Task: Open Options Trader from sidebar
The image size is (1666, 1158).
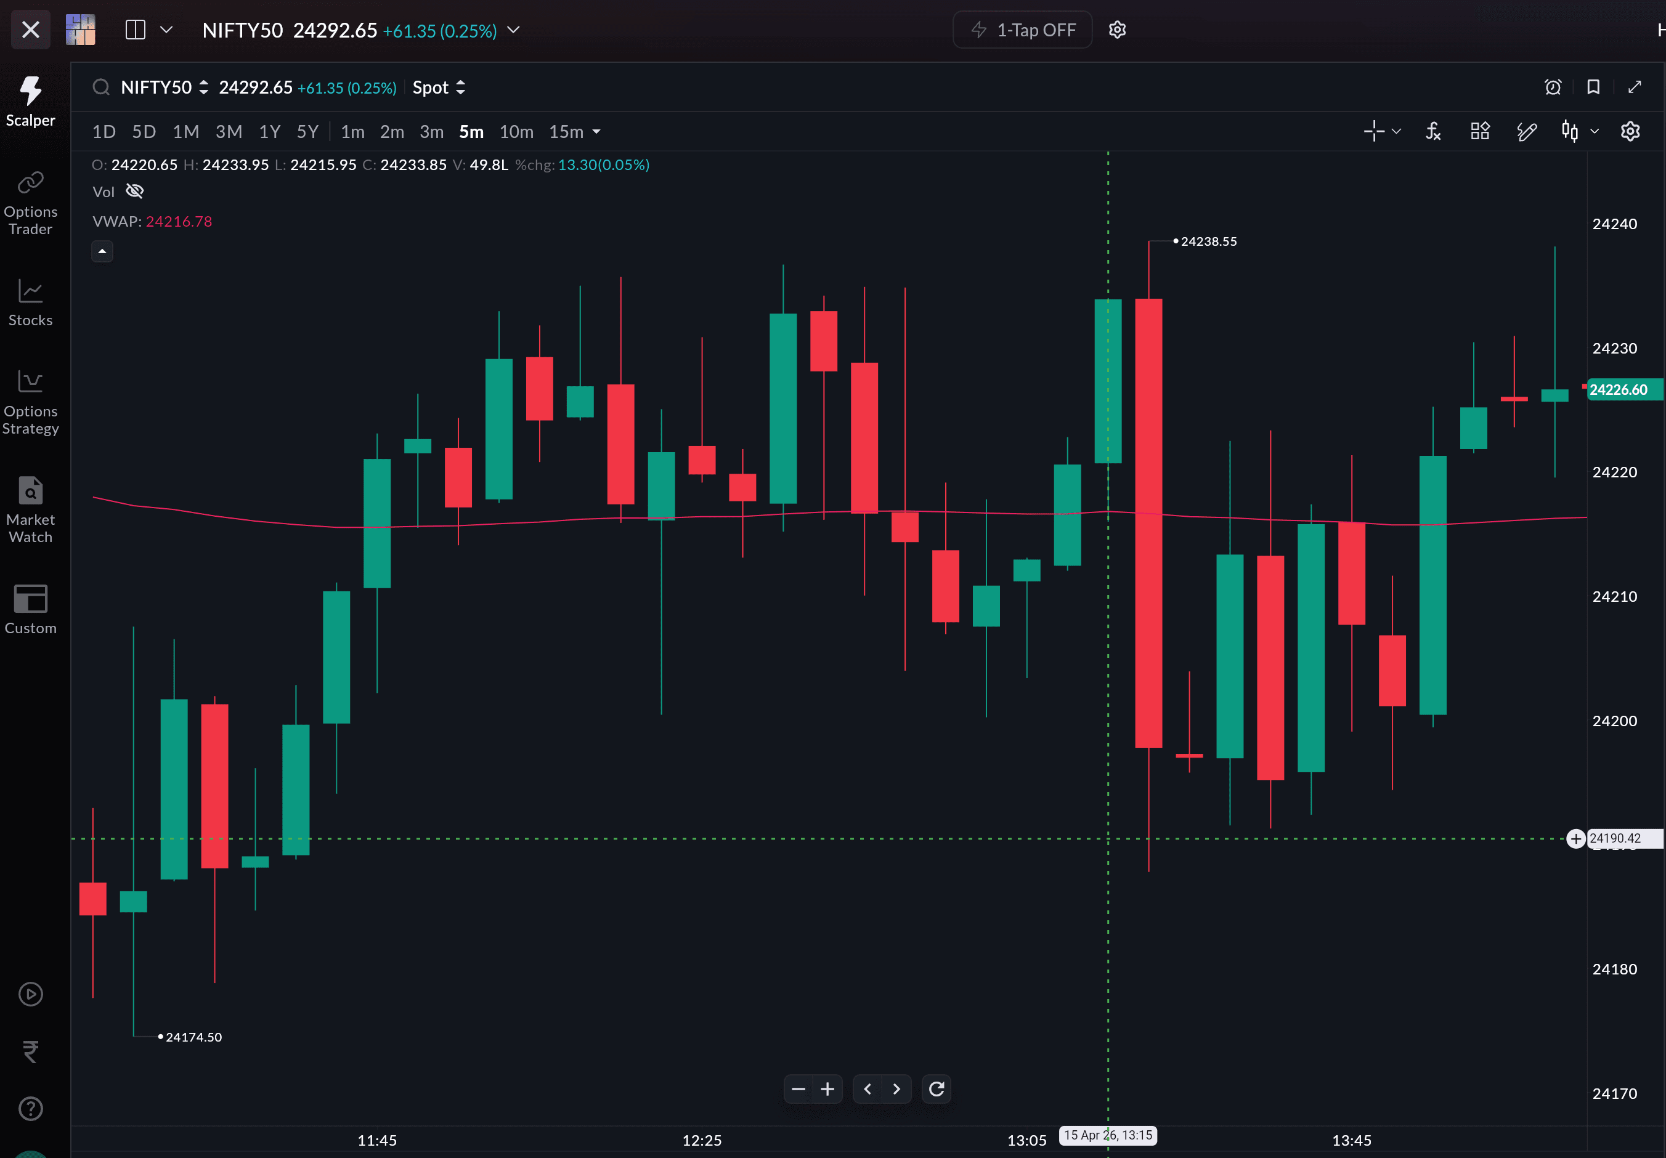Action: 30,203
